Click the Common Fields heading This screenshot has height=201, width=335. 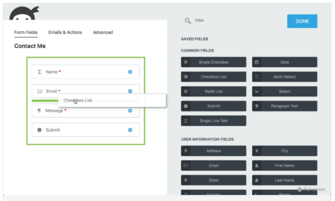click(x=197, y=51)
